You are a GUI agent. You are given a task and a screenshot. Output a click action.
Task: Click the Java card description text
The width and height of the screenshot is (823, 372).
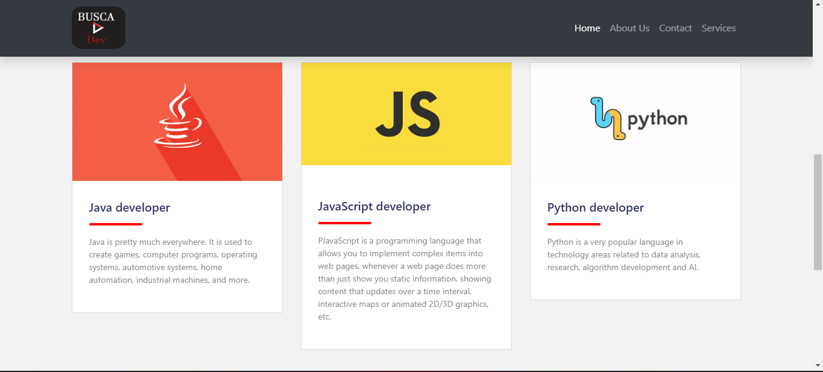tap(174, 261)
